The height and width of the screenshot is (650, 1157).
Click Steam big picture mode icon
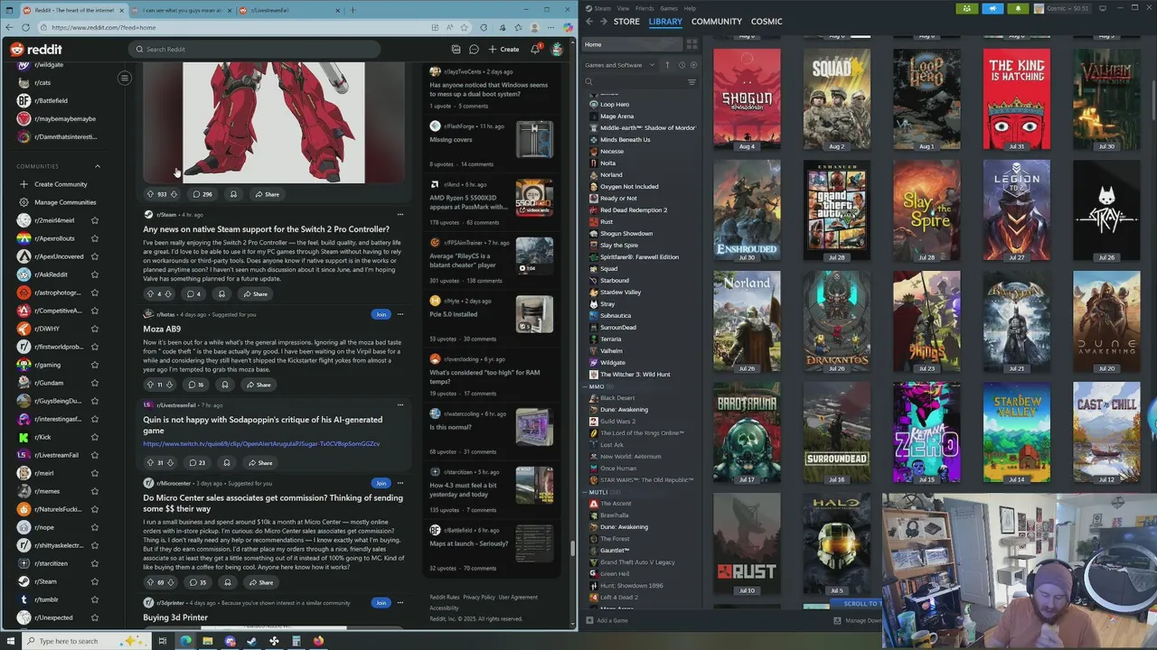point(1102,8)
